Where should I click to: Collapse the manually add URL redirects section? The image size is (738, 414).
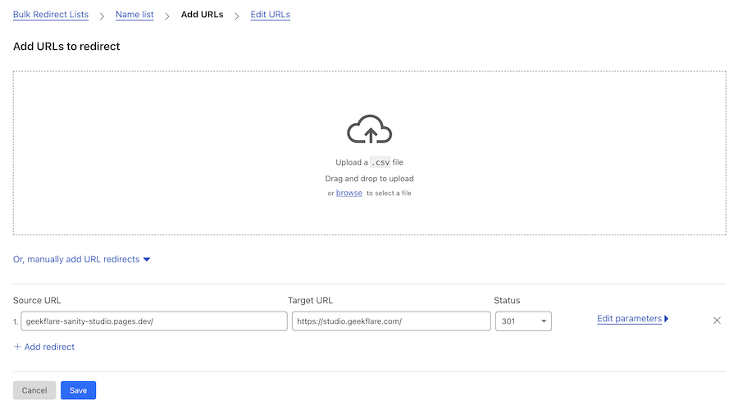click(81, 259)
